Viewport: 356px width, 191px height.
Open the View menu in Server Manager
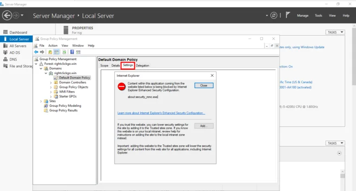pos(332,16)
